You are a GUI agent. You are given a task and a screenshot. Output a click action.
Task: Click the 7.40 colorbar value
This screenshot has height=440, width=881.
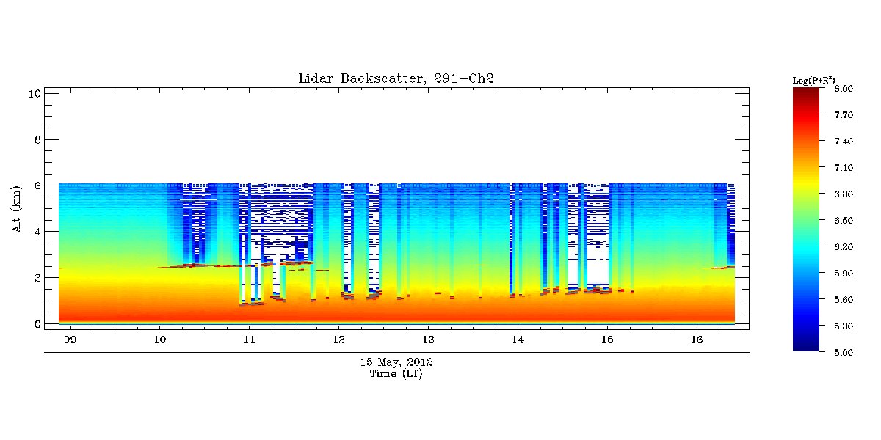point(842,142)
